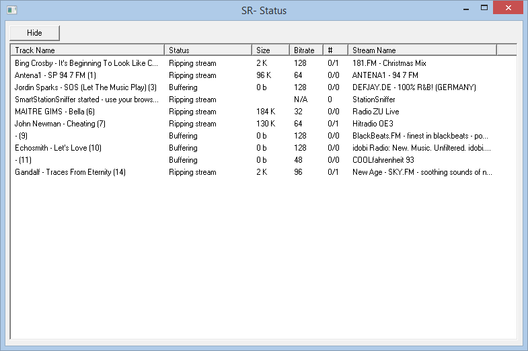Click the Size column header

coord(271,50)
